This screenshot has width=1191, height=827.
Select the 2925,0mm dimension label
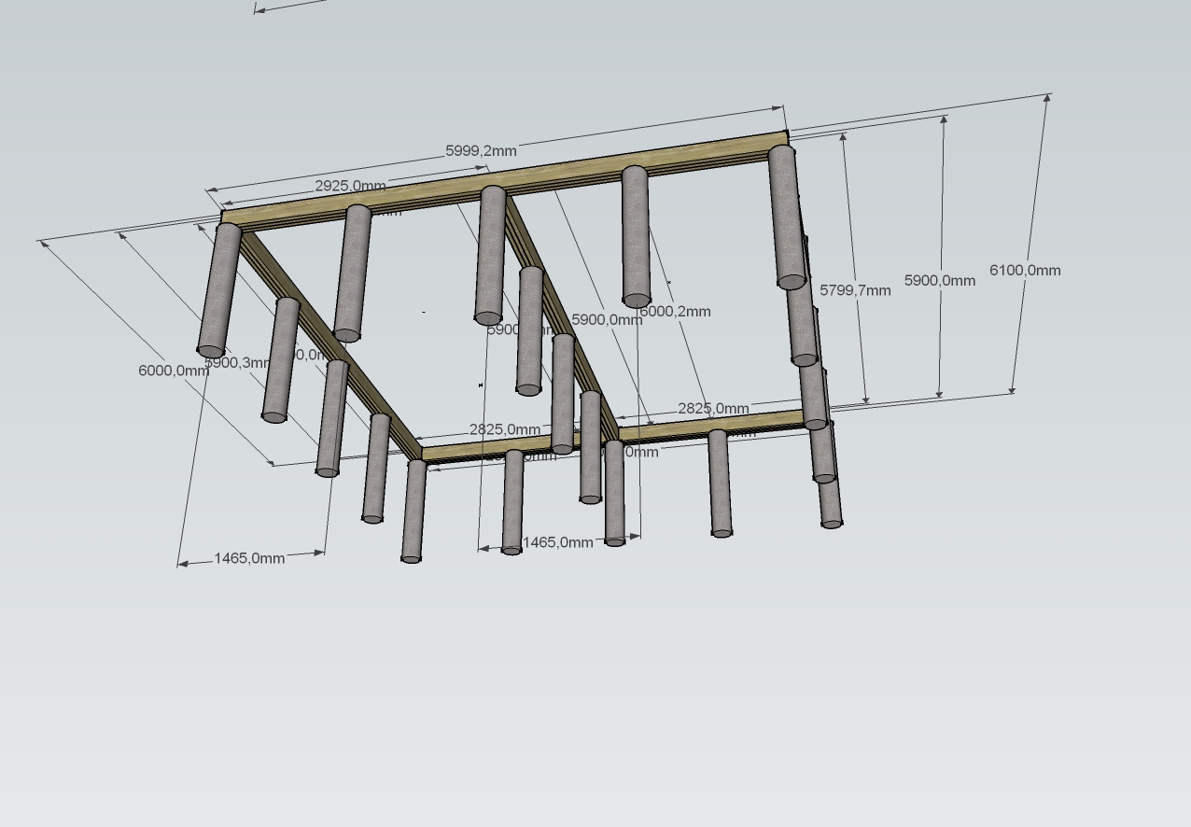point(350,186)
